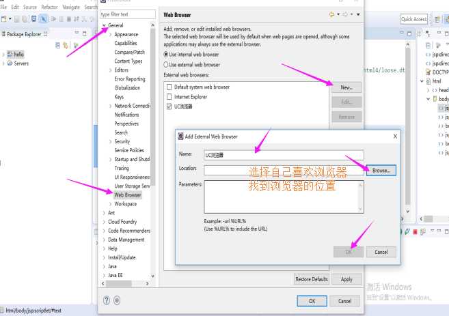Minimize the editor area
This screenshot has width=449, height=316.
pyautogui.click(x=401, y=33)
